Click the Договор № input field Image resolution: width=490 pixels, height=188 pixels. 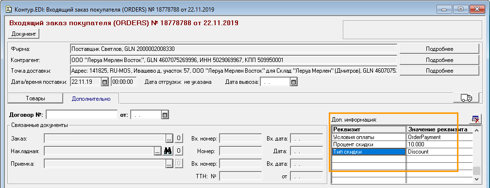[82, 115]
